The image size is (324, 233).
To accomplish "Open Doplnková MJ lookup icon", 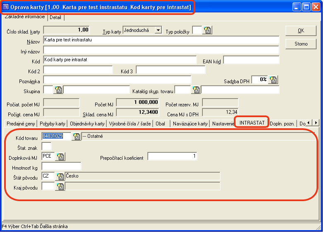I will click(60, 156).
